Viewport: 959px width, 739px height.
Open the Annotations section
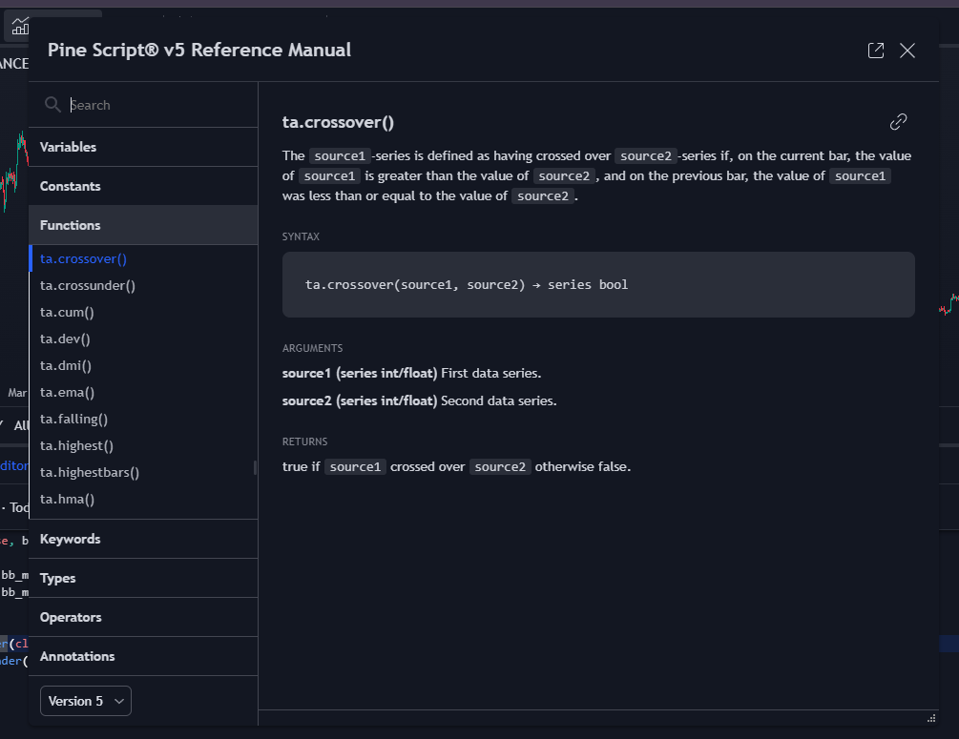point(77,656)
